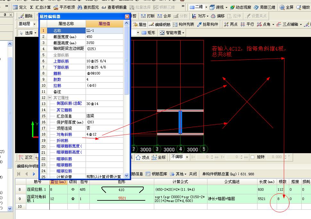Activate 动态观察 dynamic orbit
The image size is (311, 219).
point(240,7)
